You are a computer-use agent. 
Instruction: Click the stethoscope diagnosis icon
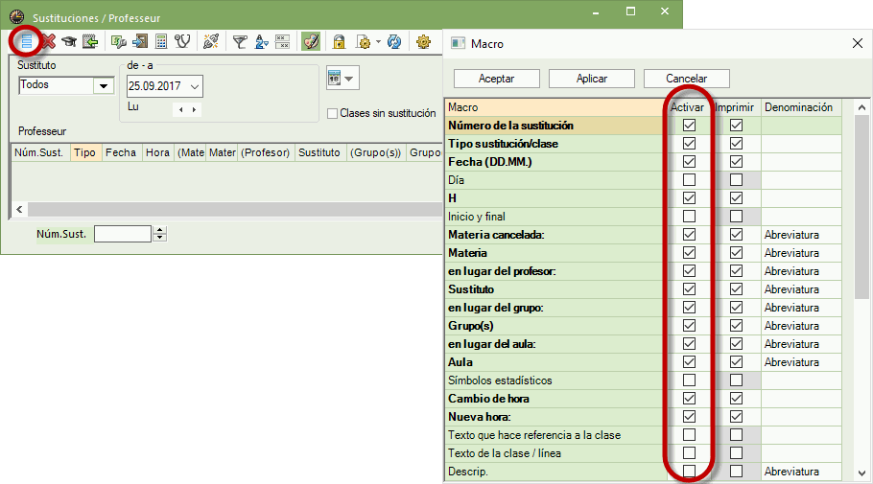(182, 41)
